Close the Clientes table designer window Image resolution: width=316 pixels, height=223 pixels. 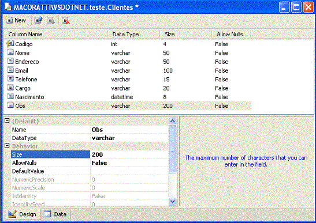point(308,7)
